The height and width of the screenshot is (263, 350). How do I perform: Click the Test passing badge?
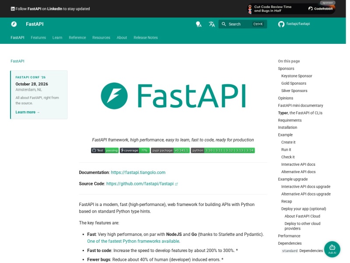point(105,150)
